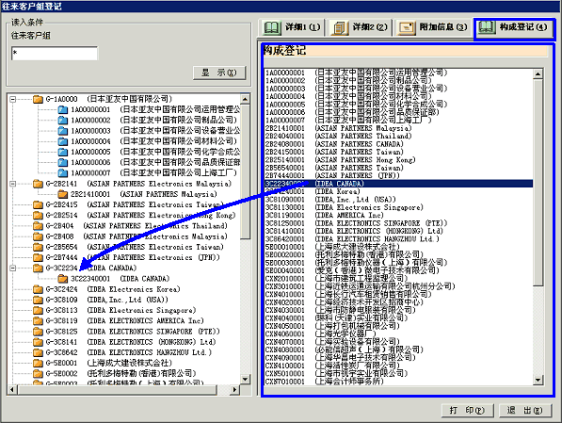Select tree item G-3C2234 (IDEA CANADA)
This screenshot has height=423, width=562.
click(91, 268)
